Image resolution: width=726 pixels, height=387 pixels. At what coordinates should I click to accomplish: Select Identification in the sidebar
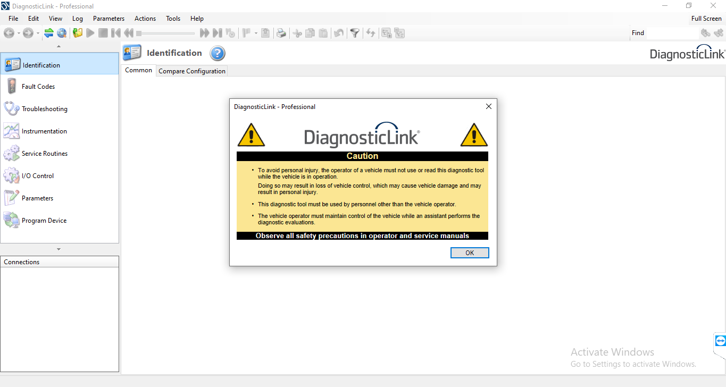click(x=60, y=64)
